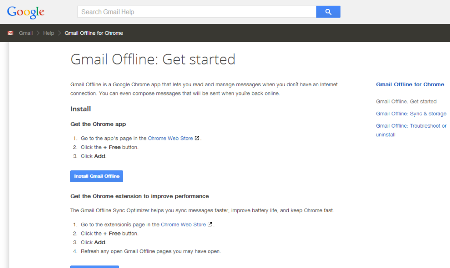Click the Install Gmail Offline button

(96, 176)
